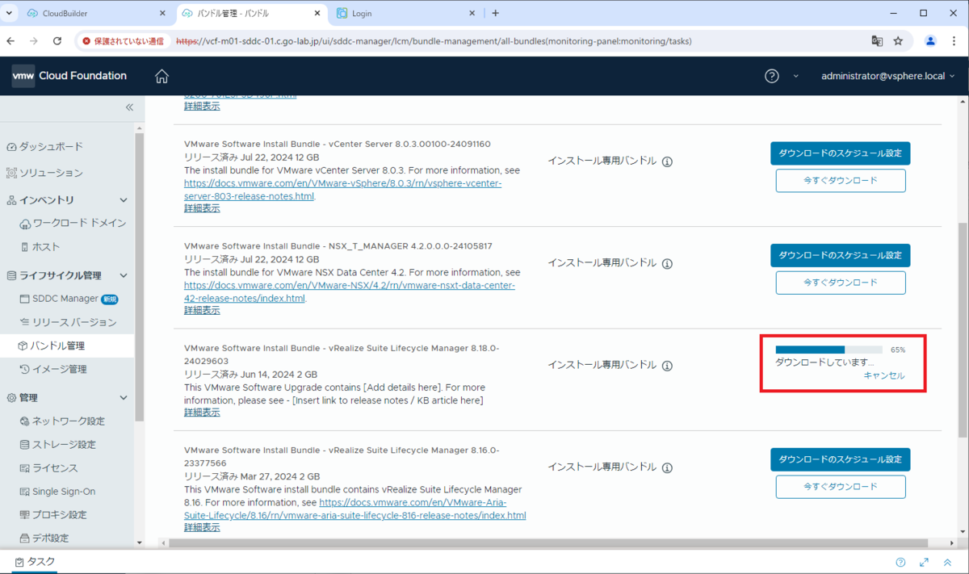This screenshot has height=574, width=969.
Task: Show 詳細表示 for Lifecycle Manager 8.18.0 bundle
Action: click(202, 413)
